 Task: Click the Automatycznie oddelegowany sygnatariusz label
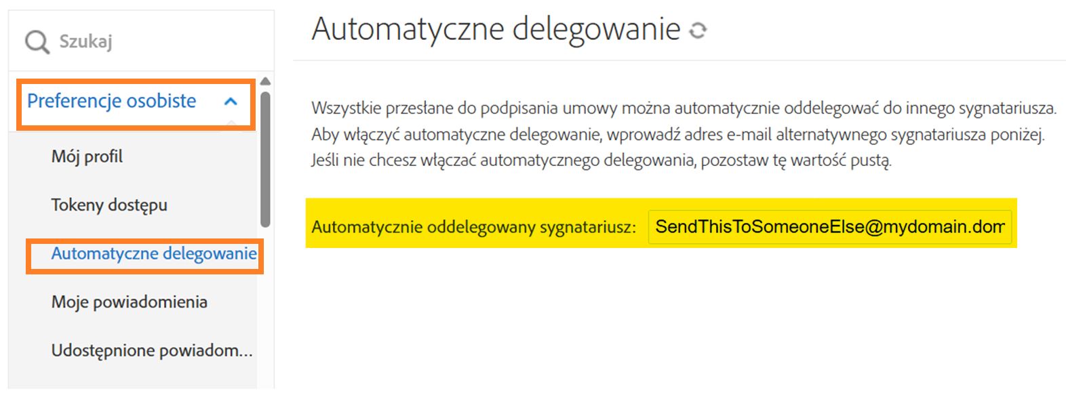(473, 227)
